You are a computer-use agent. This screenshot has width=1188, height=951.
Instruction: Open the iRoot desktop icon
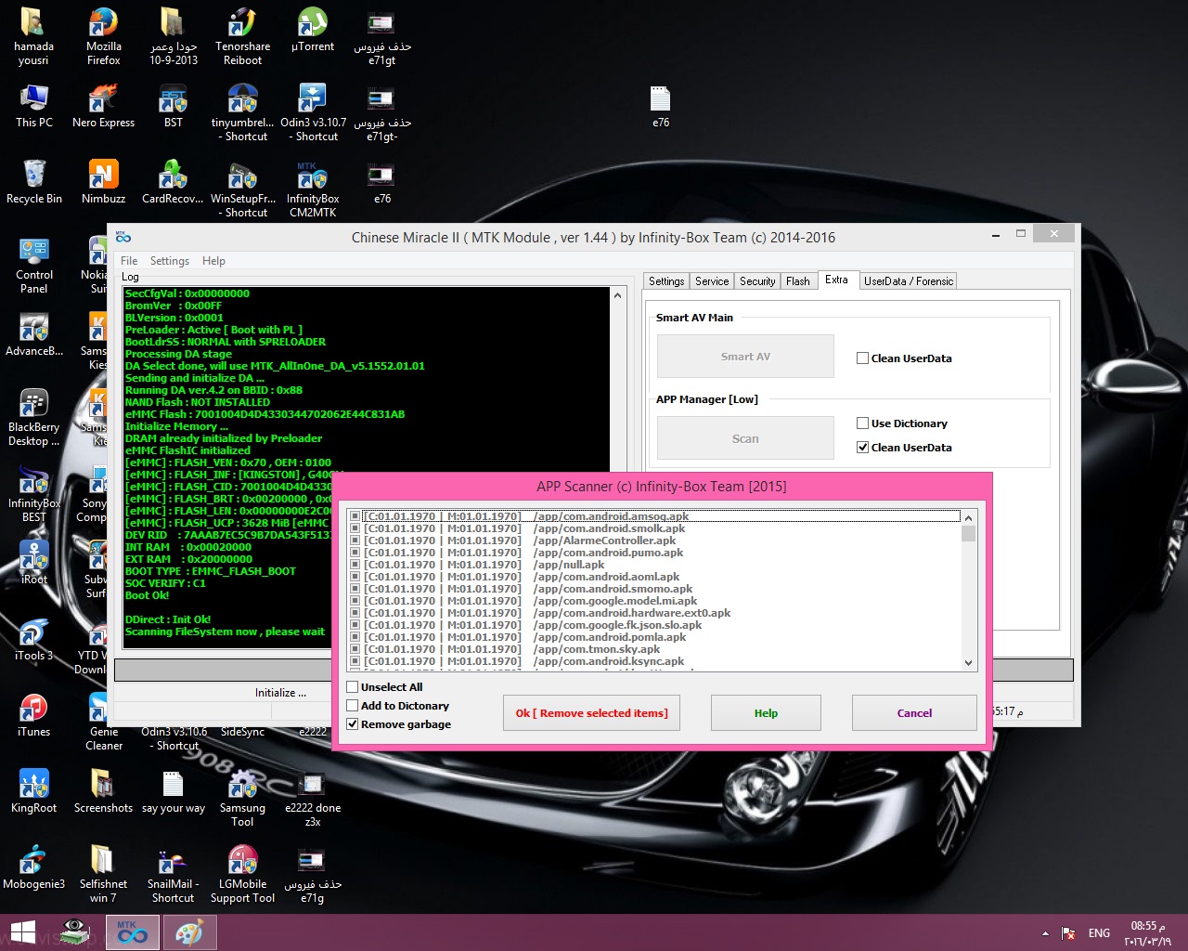33,563
